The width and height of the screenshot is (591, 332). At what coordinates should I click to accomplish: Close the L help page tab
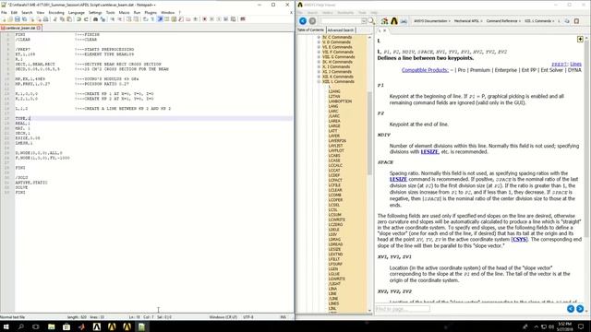coord(384,30)
